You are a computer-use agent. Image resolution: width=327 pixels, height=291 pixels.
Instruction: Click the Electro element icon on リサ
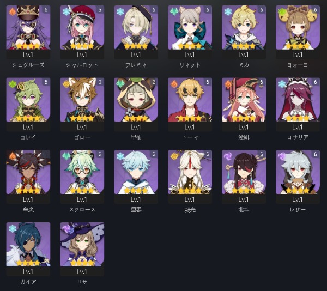point(66,228)
